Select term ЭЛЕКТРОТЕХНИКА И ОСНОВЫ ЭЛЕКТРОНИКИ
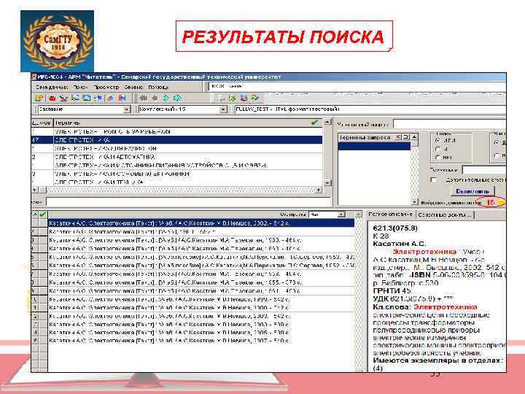 (176, 174)
